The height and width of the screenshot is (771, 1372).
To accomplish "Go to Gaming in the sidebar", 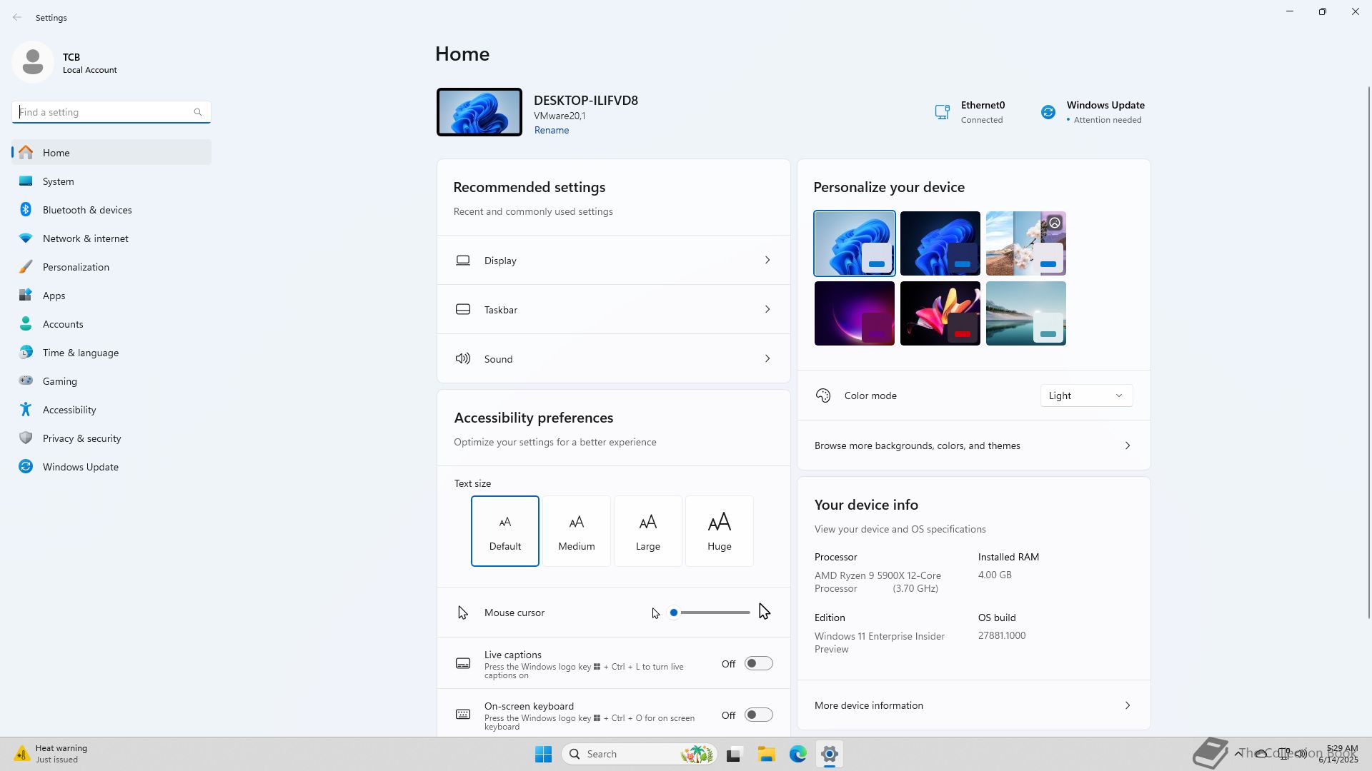I will (x=60, y=381).
